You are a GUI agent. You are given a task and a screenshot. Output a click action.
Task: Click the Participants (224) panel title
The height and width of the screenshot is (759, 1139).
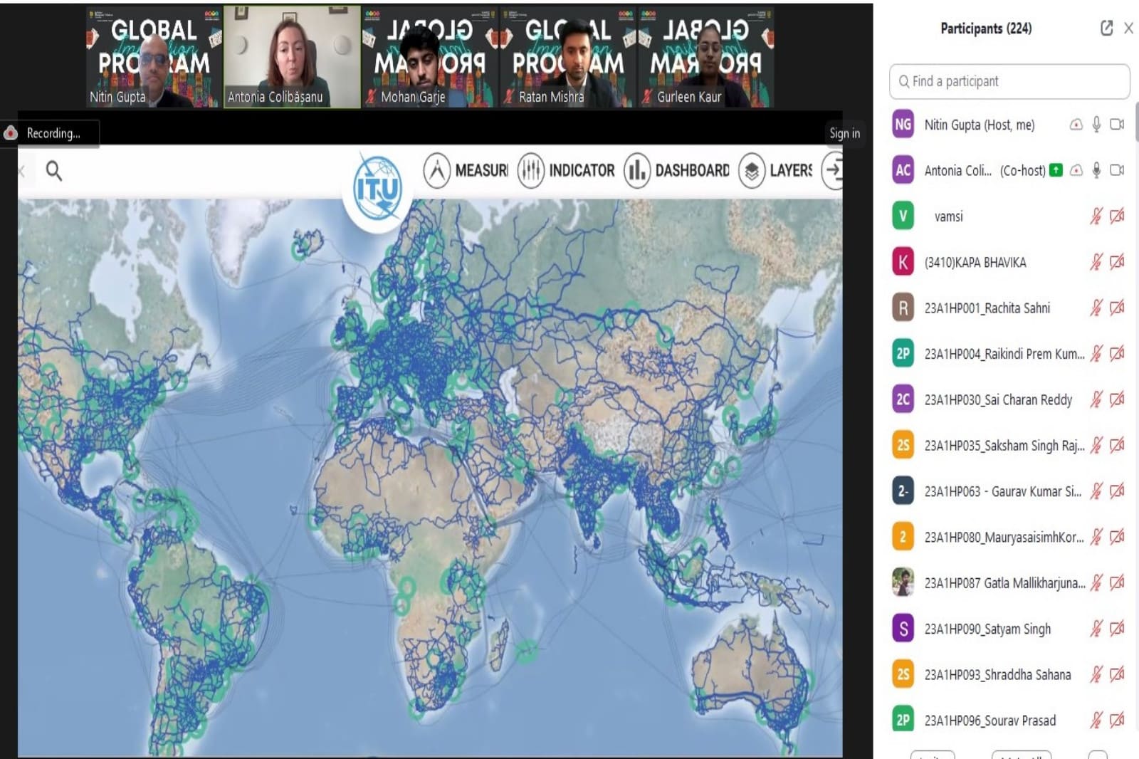coord(986,28)
